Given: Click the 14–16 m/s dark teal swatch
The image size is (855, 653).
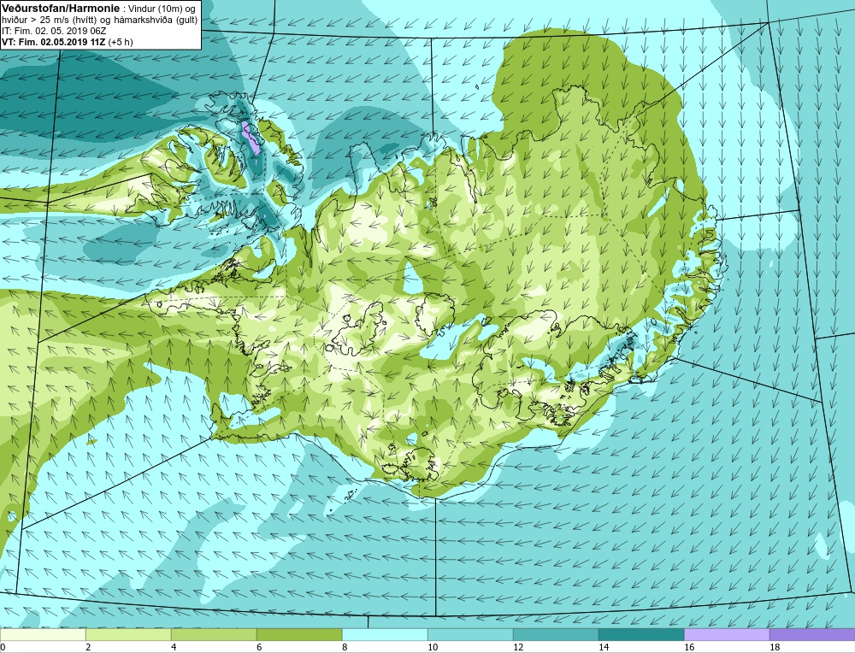Looking at the screenshot, I should [x=641, y=635].
